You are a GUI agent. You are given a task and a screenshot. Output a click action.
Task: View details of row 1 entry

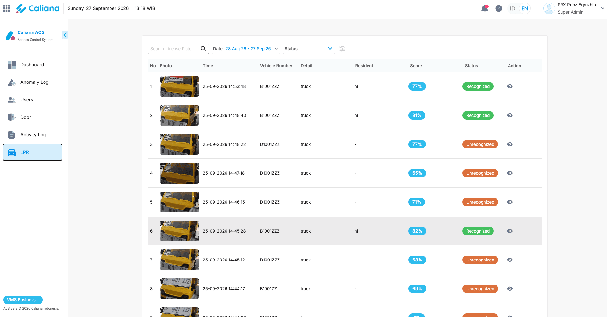510,86
